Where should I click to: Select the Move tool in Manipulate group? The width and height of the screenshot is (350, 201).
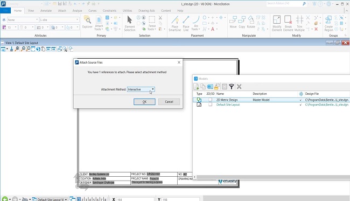coord(233,22)
